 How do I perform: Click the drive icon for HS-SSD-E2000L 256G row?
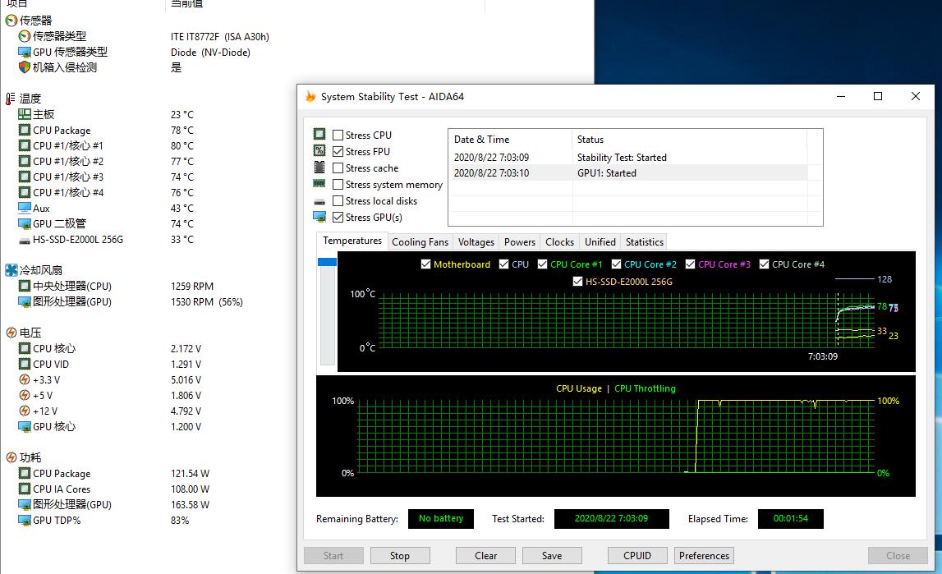[24, 240]
